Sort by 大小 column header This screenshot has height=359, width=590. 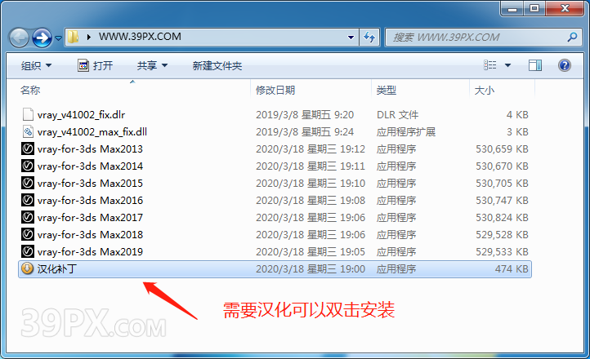pyautogui.click(x=485, y=90)
